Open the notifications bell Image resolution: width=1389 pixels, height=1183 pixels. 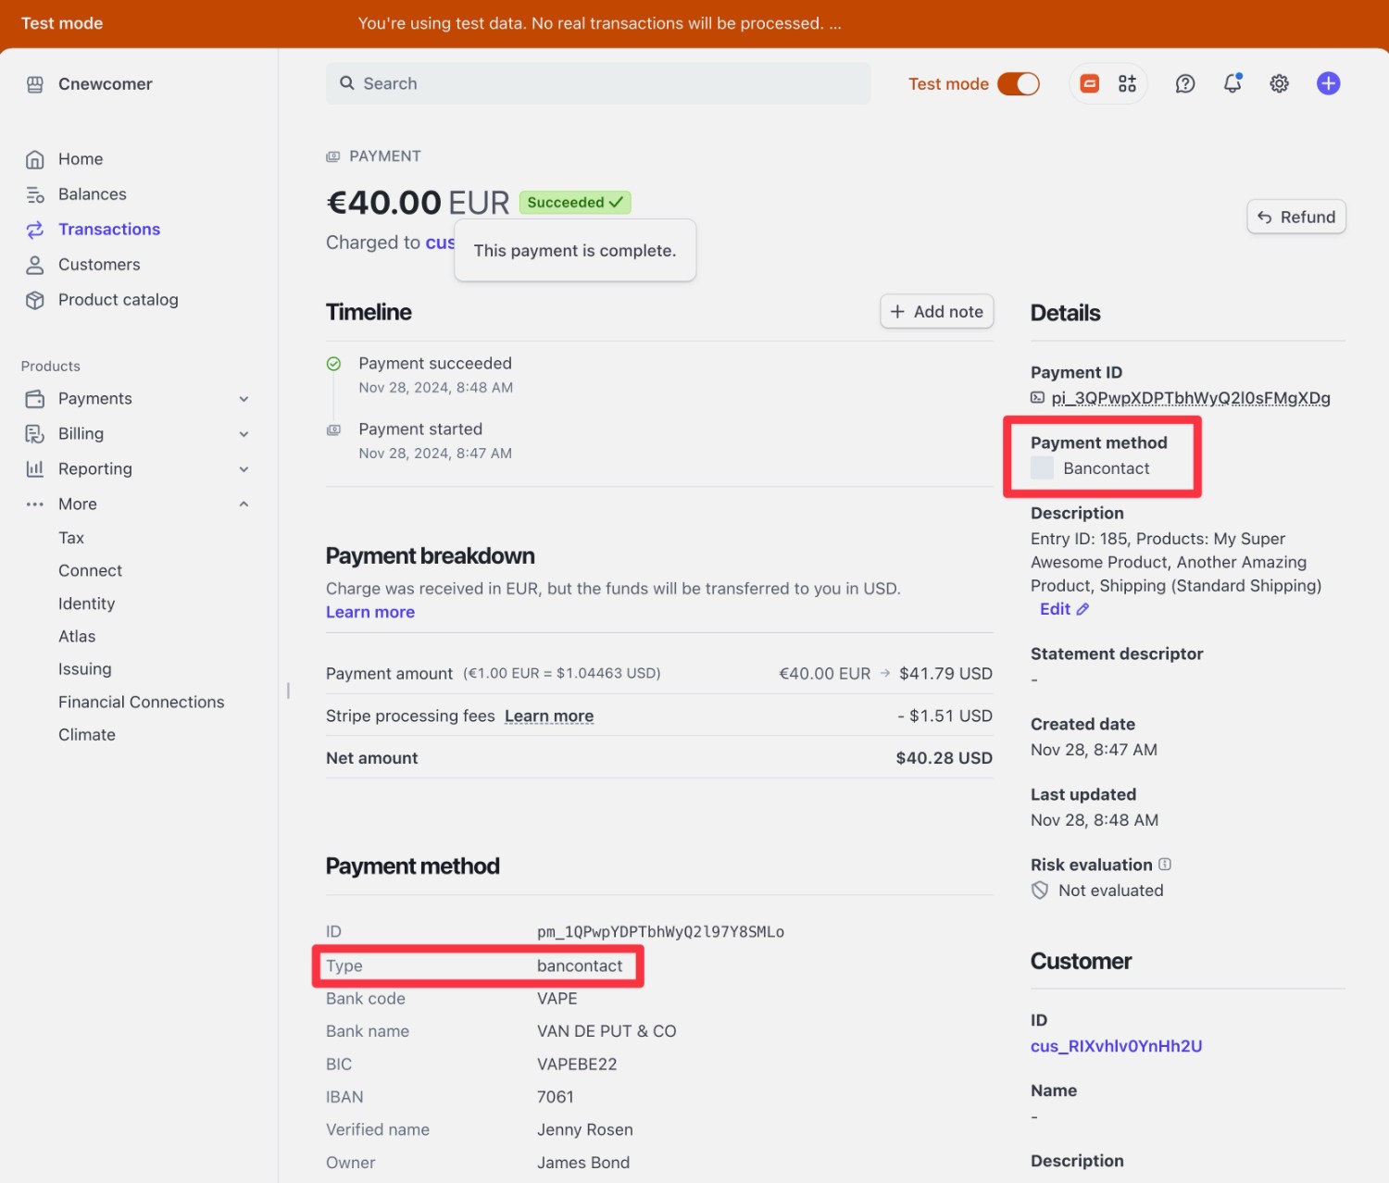[1233, 83]
